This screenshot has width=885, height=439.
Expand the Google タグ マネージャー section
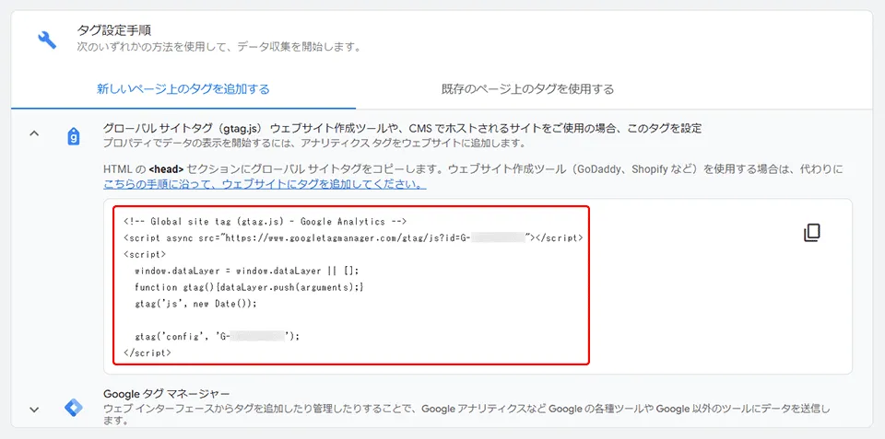click(x=34, y=410)
